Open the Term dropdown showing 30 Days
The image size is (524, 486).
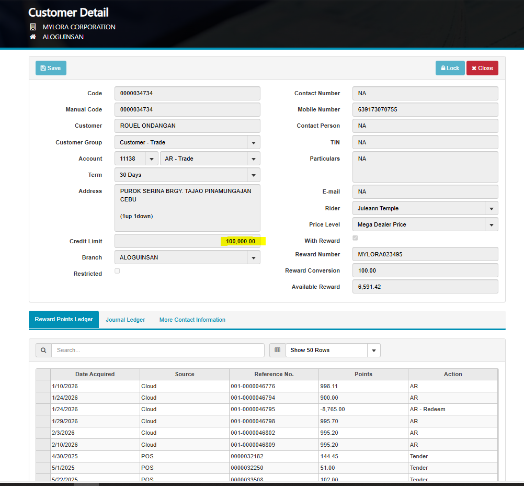(253, 175)
